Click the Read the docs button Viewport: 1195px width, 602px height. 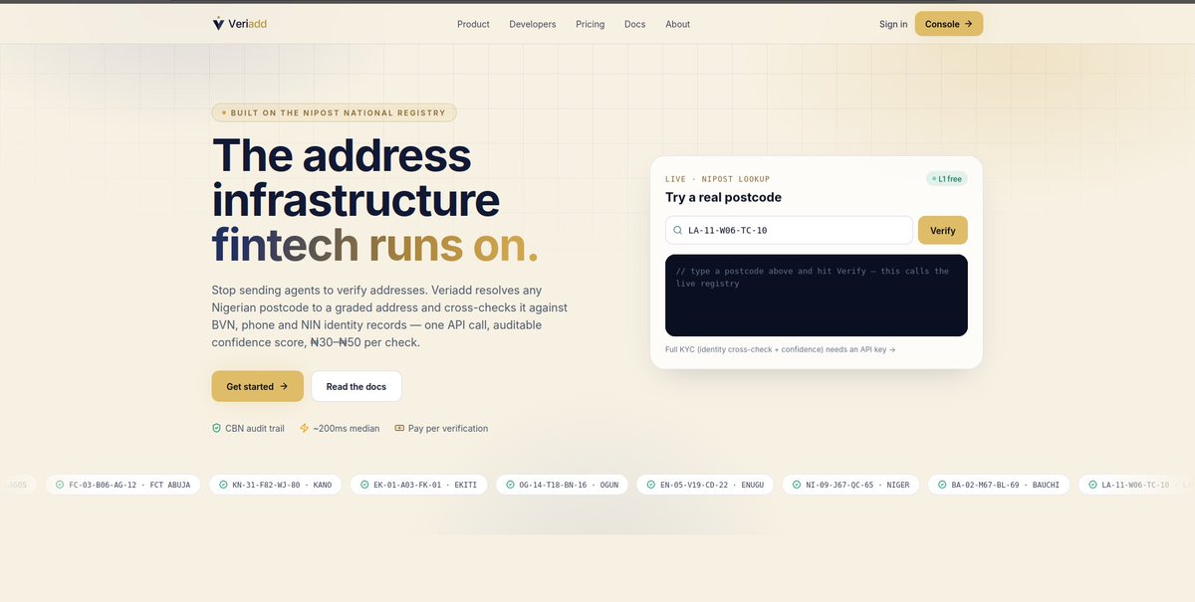coord(357,386)
